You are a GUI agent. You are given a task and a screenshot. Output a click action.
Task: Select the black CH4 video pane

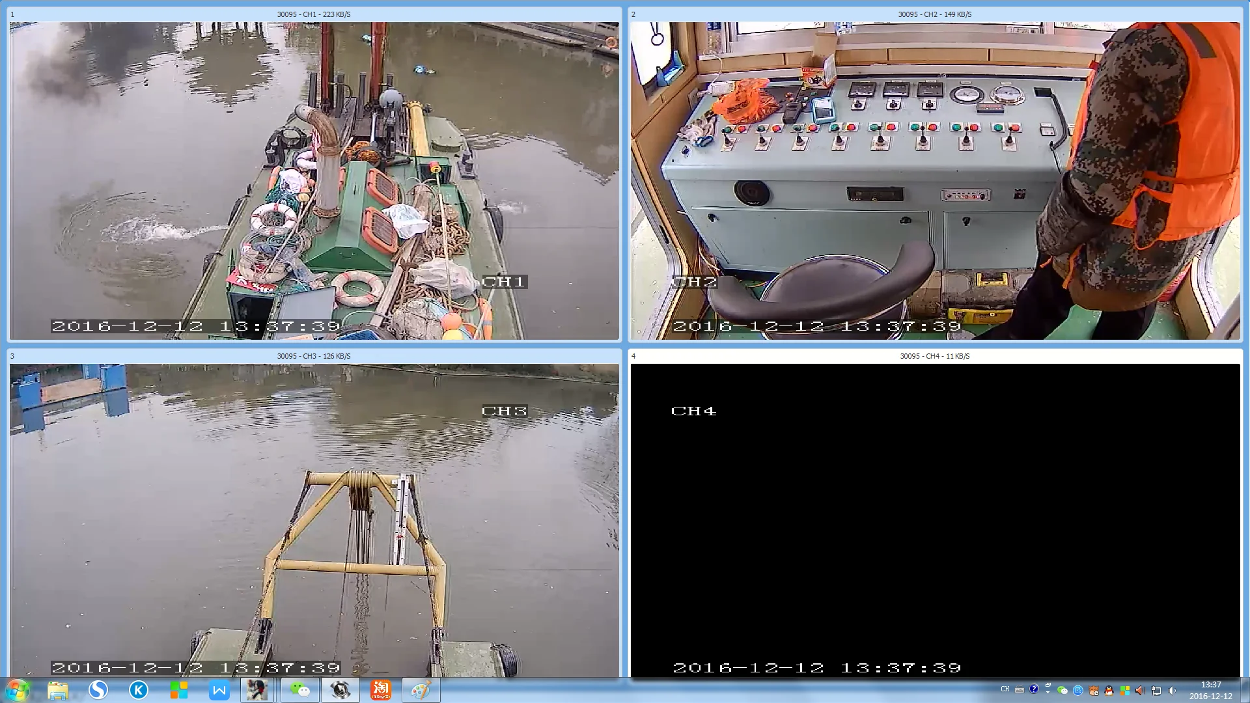pos(935,521)
